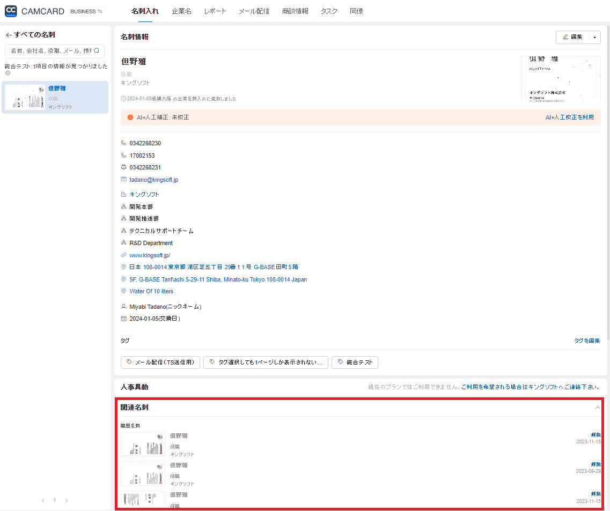Click the fax icon beside 0342268231
This screenshot has width=610, height=511.
coord(124,167)
